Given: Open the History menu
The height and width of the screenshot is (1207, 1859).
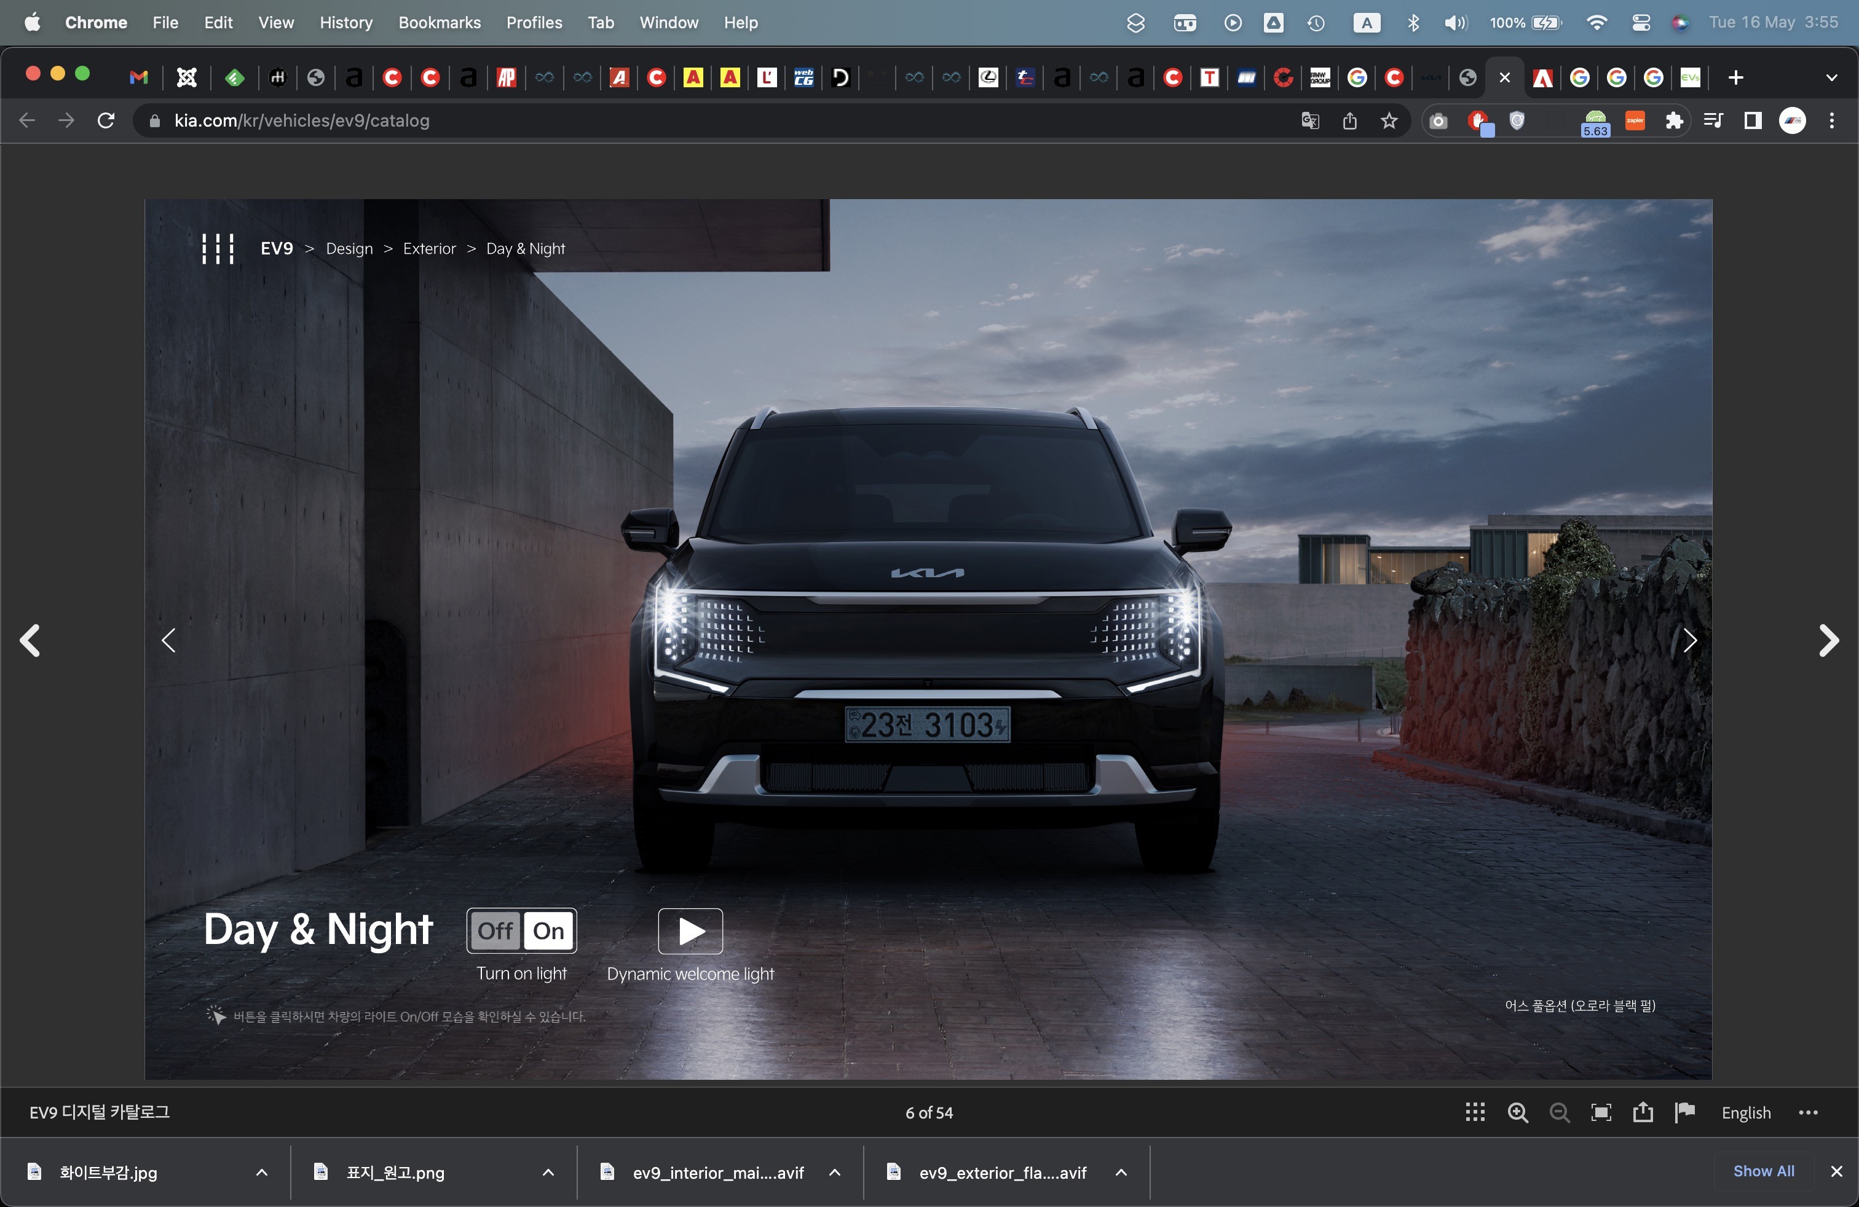Looking at the screenshot, I should 345,23.
